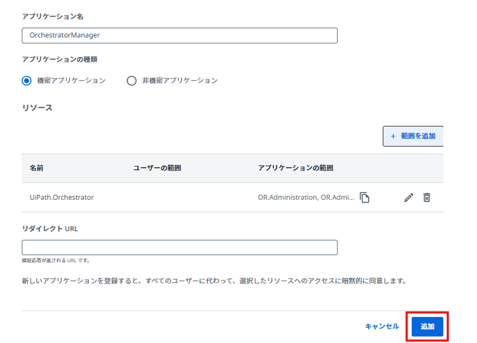
Task: Enable the confidential application option
Action: click(x=26, y=80)
